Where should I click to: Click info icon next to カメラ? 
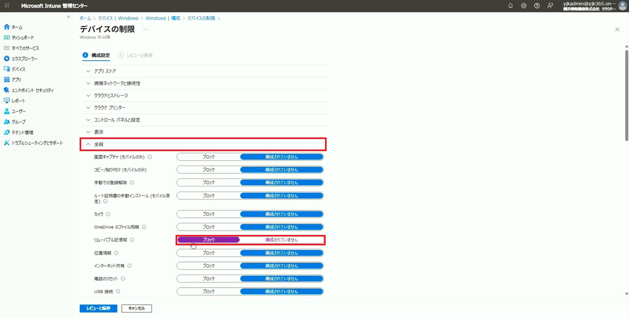108,214
